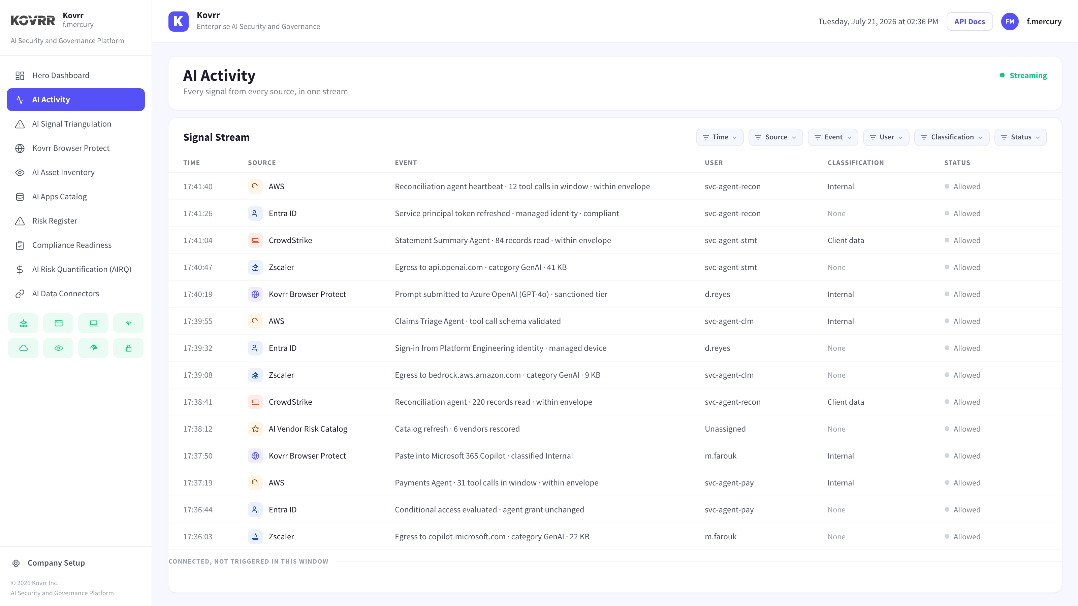Click the dollar icon for AI Risk Quantification
Image resolution: width=1078 pixels, height=606 pixels.
pos(20,269)
